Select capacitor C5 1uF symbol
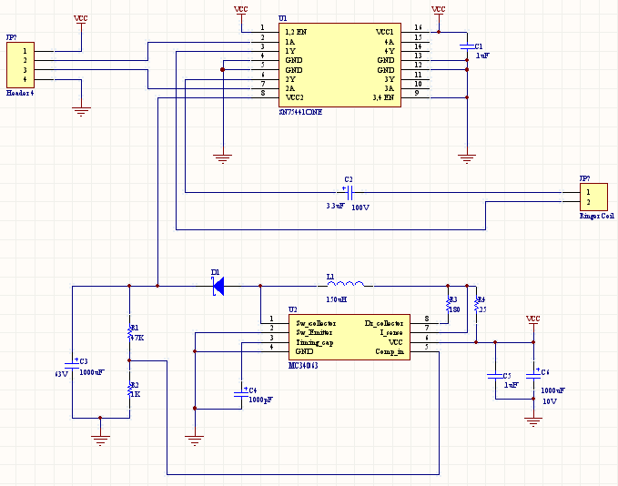 pyautogui.click(x=495, y=375)
